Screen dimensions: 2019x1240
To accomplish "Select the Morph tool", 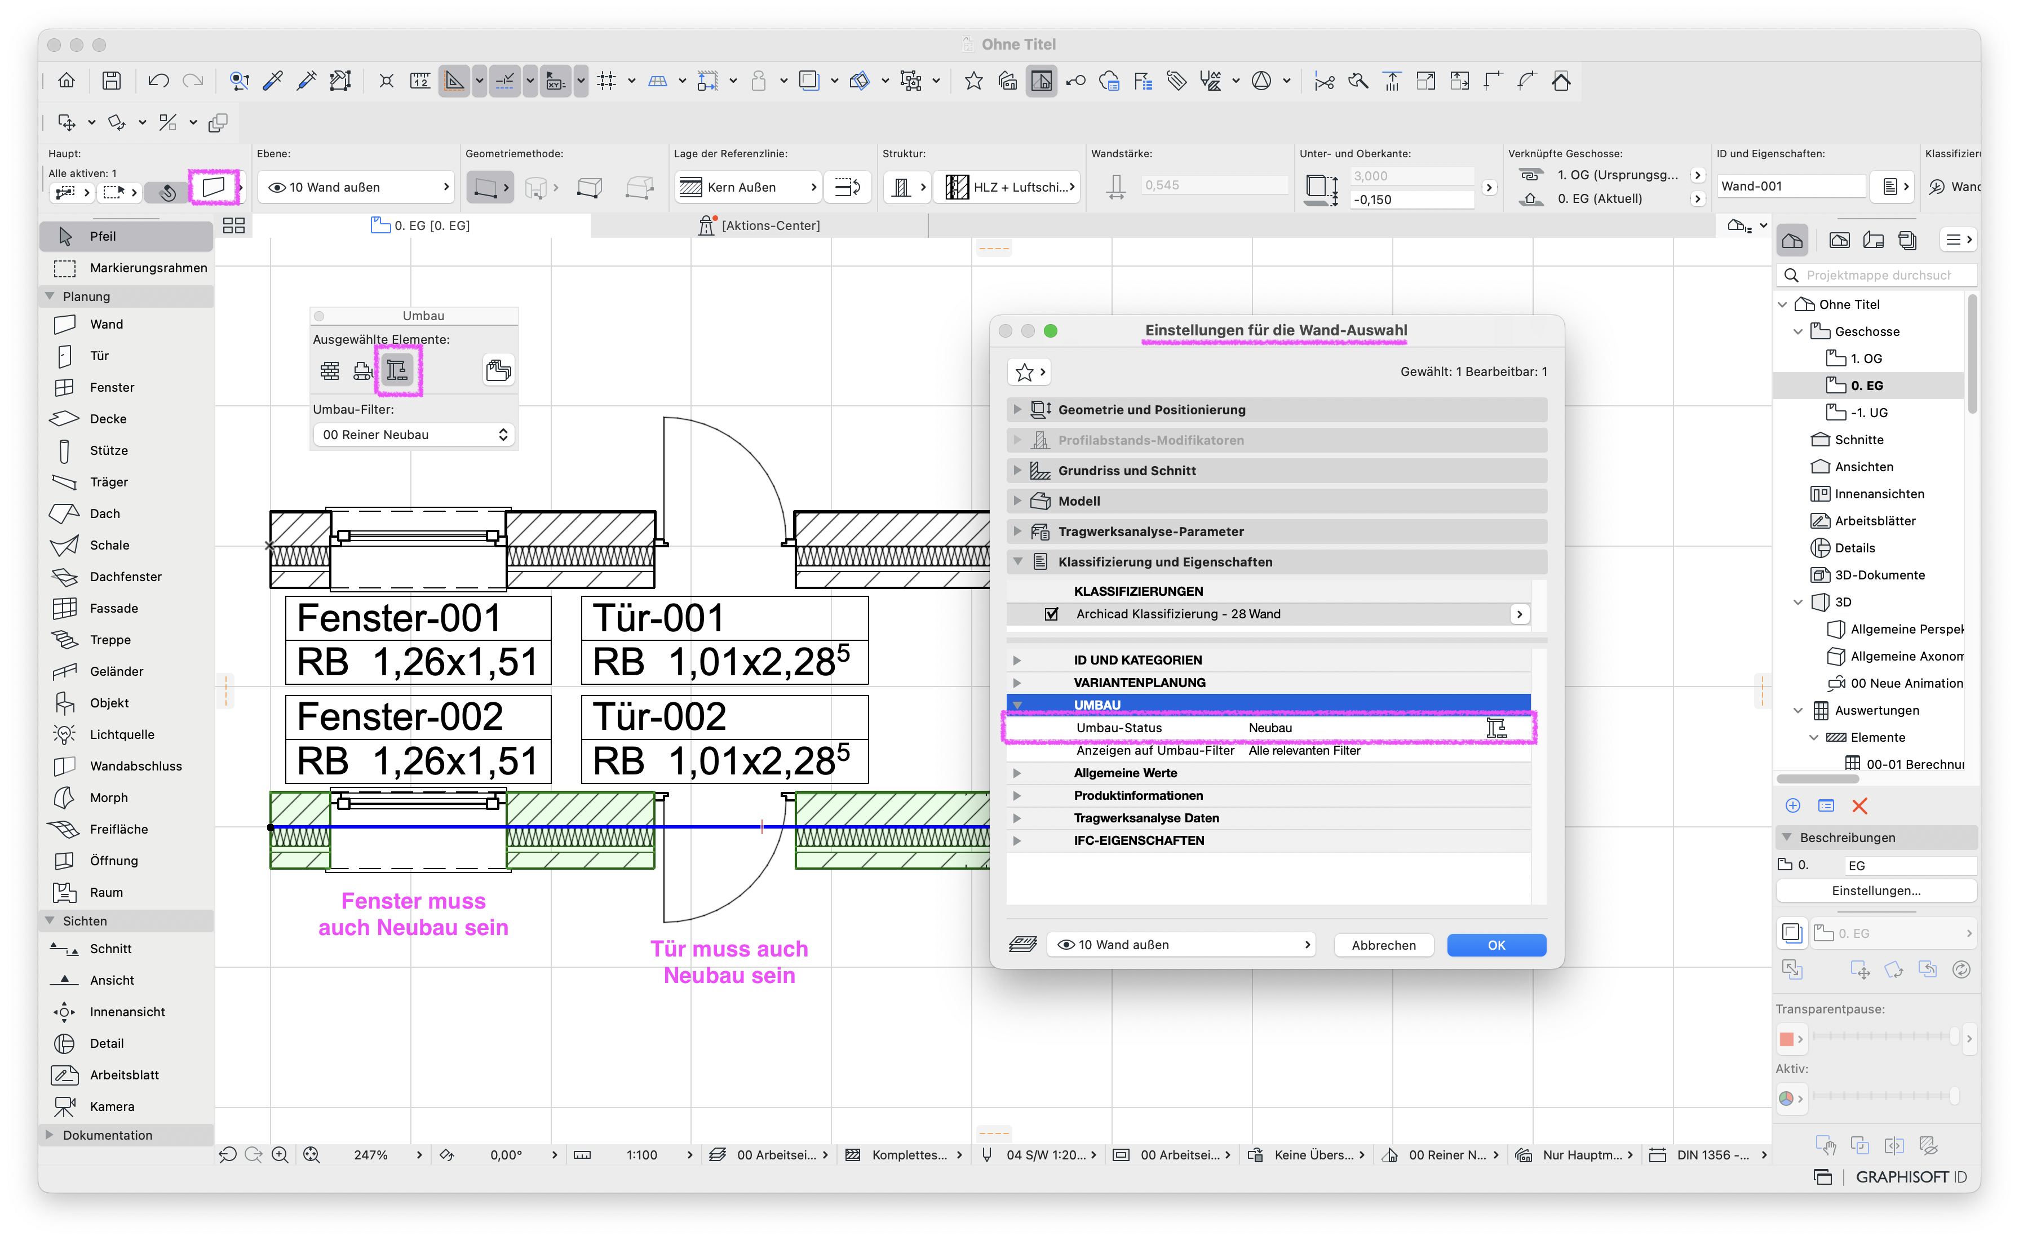I will pyautogui.click(x=126, y=797).
